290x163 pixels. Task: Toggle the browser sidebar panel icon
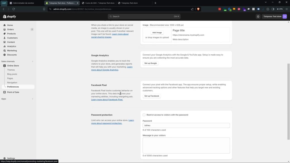coord(273,9)
